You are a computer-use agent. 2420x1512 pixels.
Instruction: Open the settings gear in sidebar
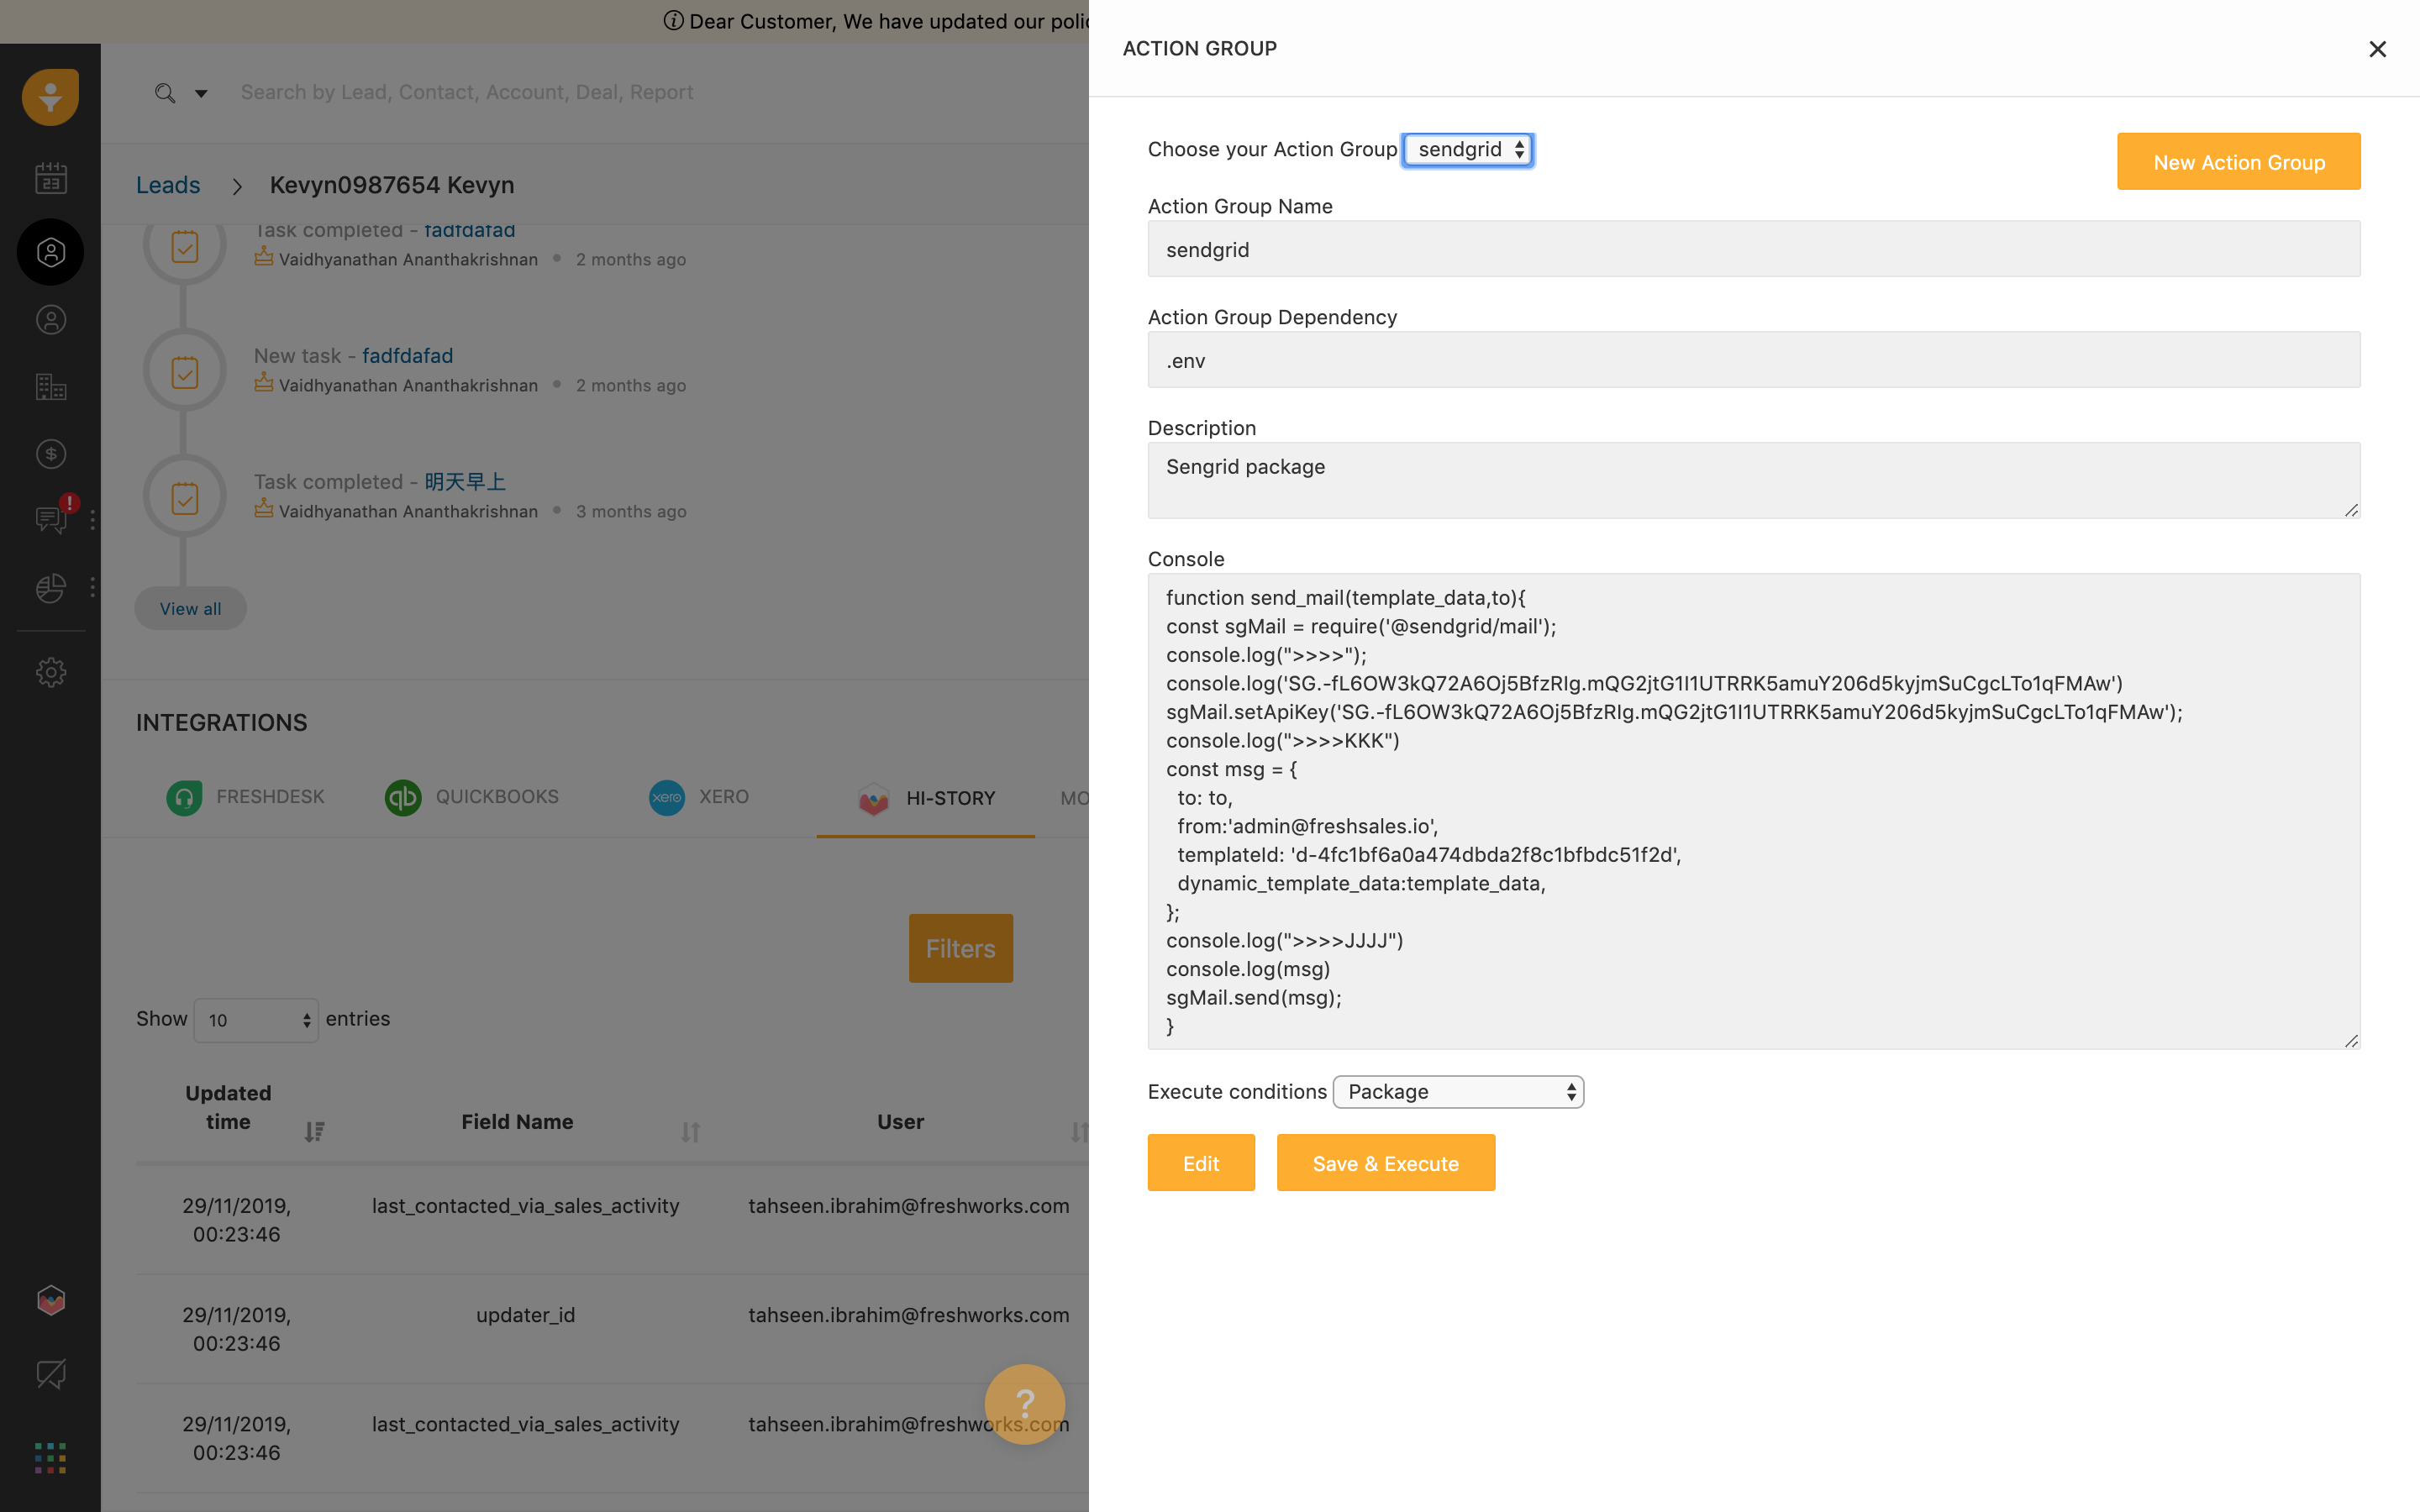pos(50,672)
